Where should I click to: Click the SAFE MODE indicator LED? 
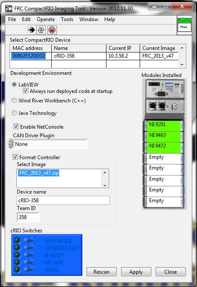click(17, 241)
